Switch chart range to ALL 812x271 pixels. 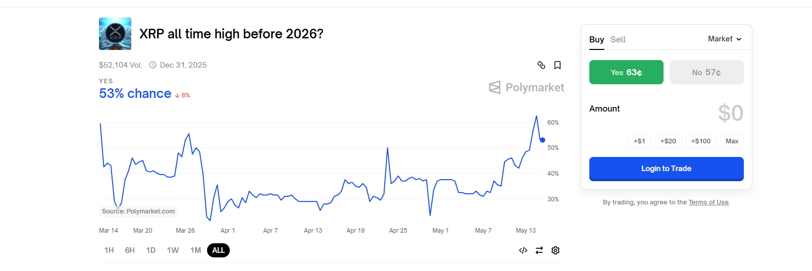[218, 250]
